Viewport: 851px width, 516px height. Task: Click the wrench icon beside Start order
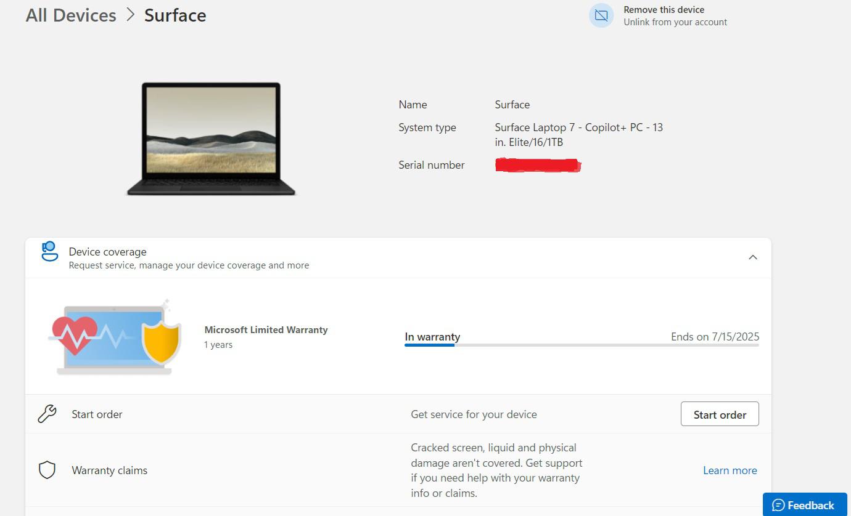pos(47,414)
